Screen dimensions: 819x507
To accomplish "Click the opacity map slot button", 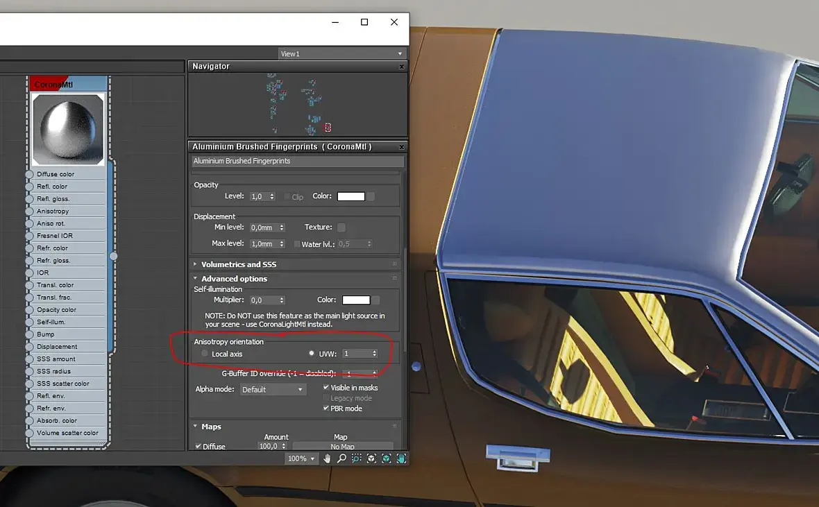I will pyautogui.click(x=371, y=197).
